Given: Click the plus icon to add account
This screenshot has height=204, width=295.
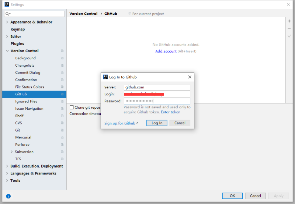Looking at the screenshot, I should [289, 21].
